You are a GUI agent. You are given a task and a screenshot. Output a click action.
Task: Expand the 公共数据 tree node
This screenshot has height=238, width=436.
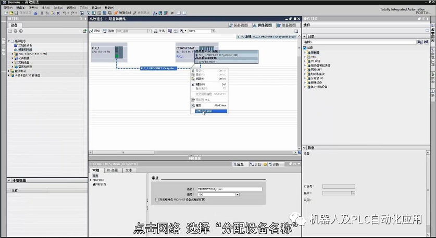(12, 58)
